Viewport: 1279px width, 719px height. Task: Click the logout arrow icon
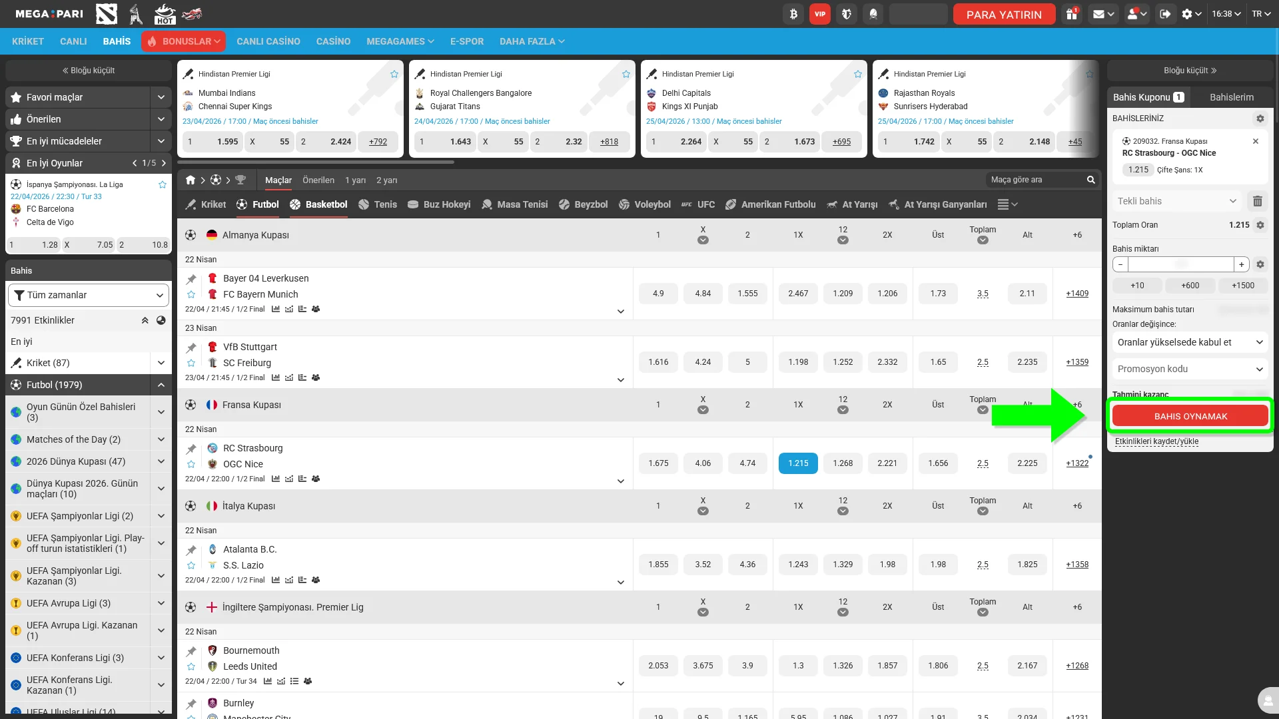(x=1165, y=14)
